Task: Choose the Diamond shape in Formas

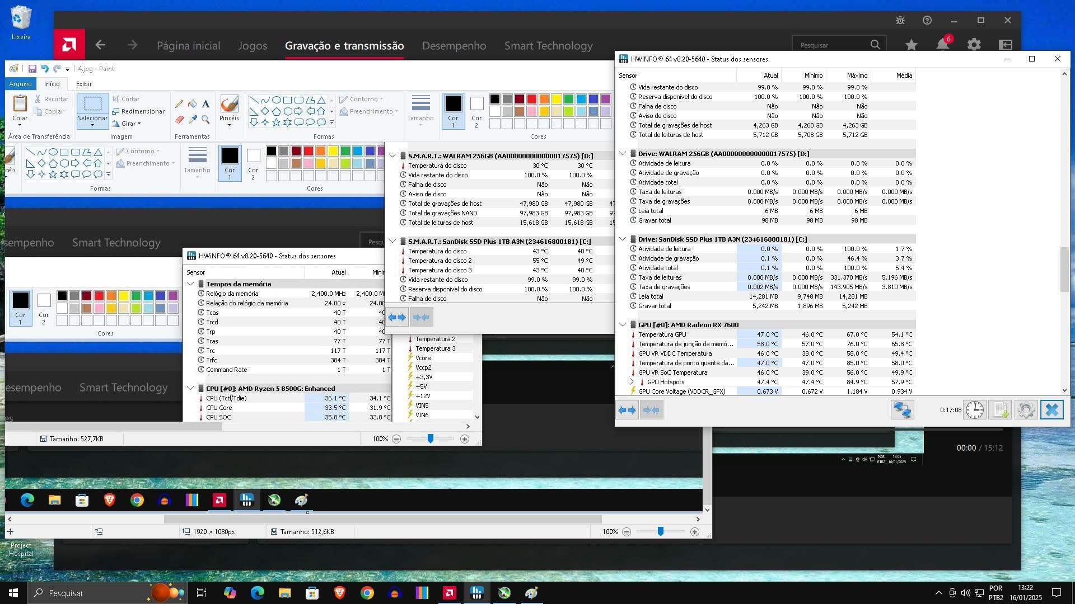Action: (265, 111)
